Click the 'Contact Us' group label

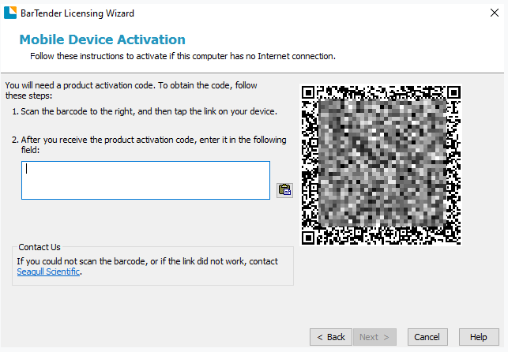tap(40, 247)
